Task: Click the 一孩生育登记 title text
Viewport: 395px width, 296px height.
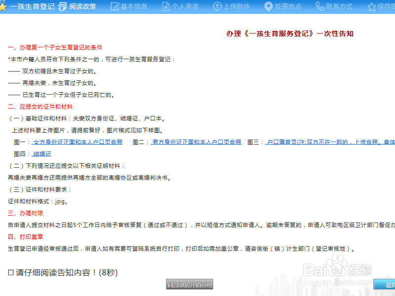Action: [x=33, y=6]
